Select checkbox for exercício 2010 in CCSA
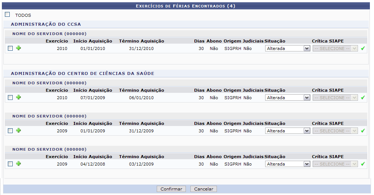Image resolution: width=374 pixels, height=195 pixels. pos(10,48)
